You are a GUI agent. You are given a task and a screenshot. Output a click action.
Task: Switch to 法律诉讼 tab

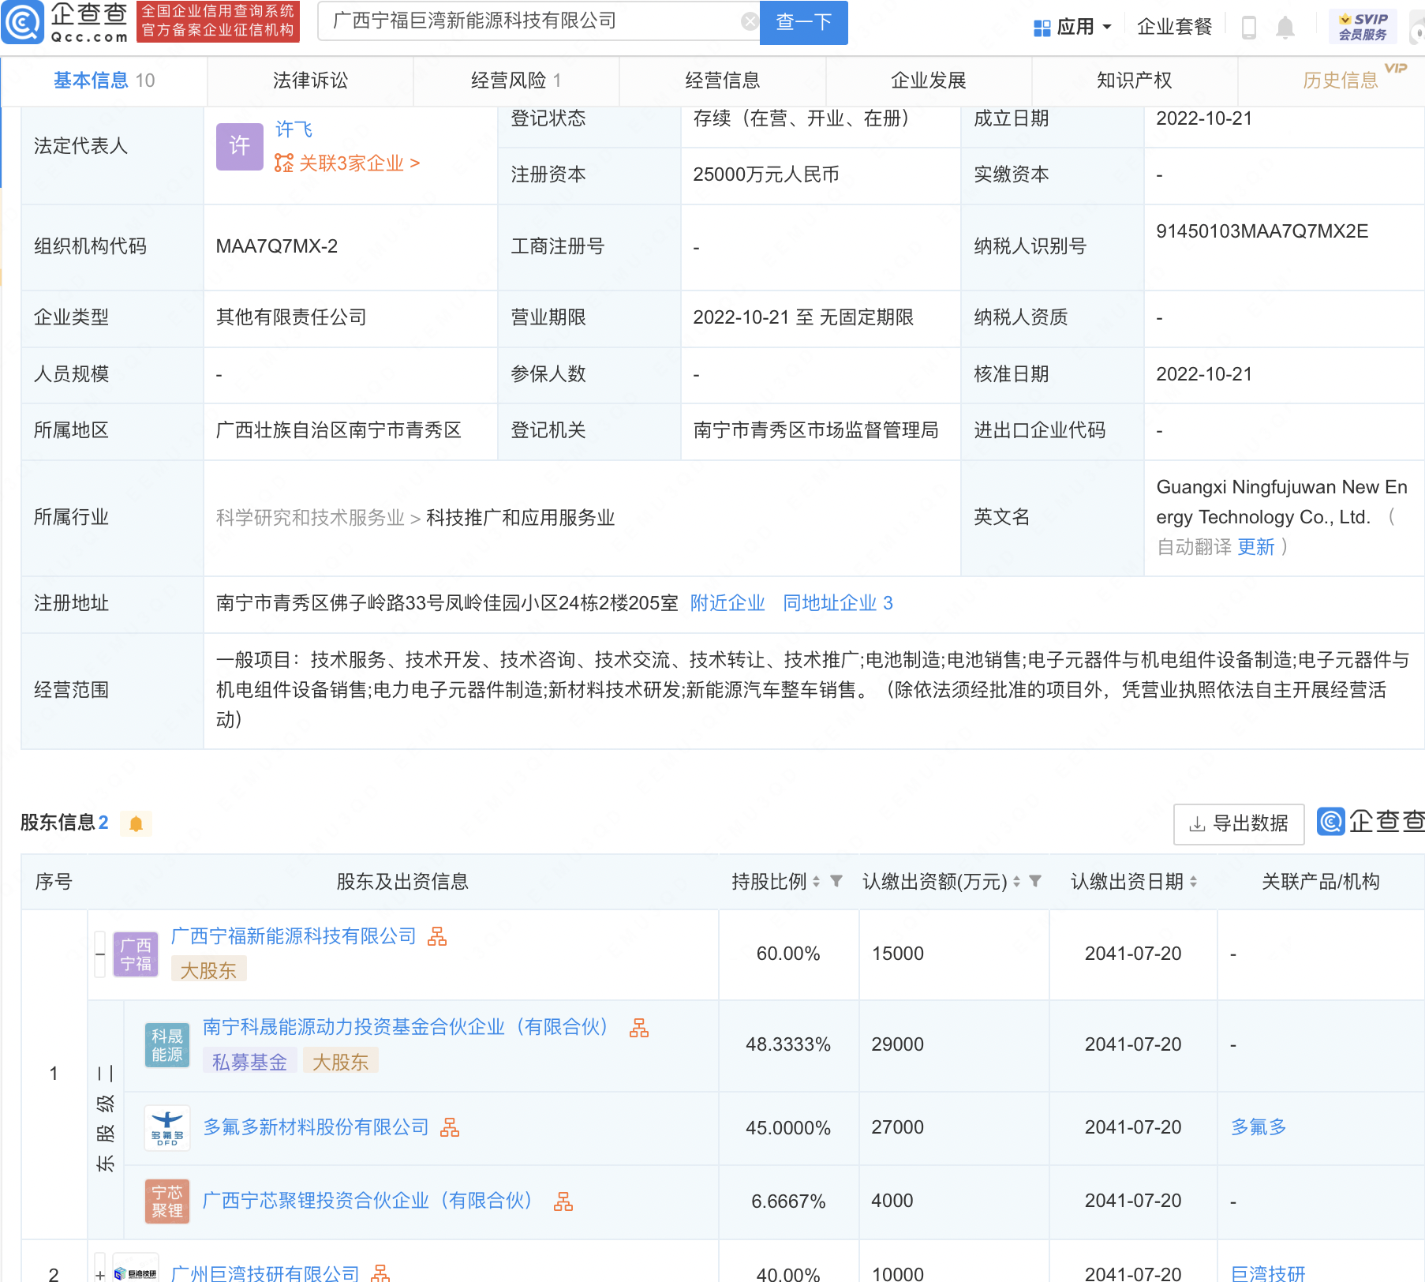point(310,81)
